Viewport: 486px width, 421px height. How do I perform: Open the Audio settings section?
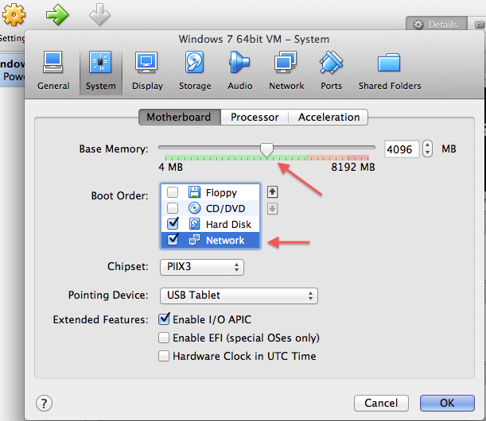click(x=239, y=71)
